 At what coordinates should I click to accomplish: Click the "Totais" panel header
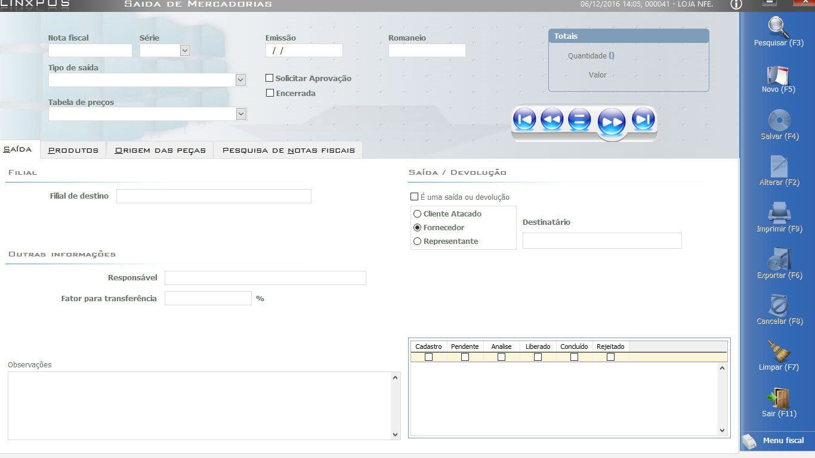629,36
